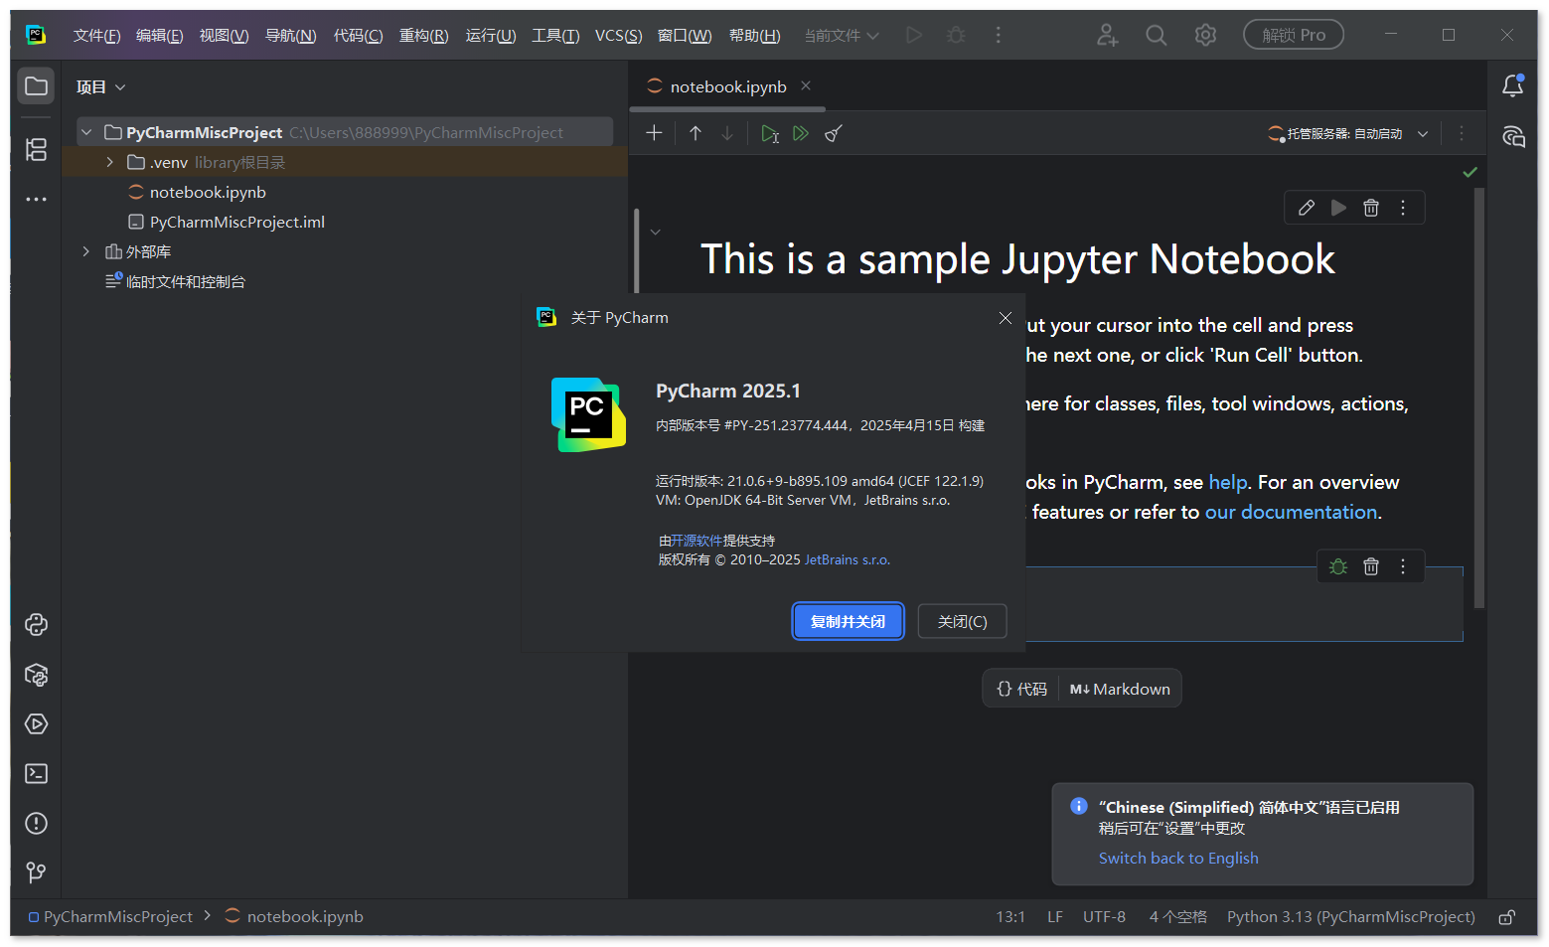The image size is (1549, 947).
Task: Expand the 外部库 node
Action: [x=86, y=251]
